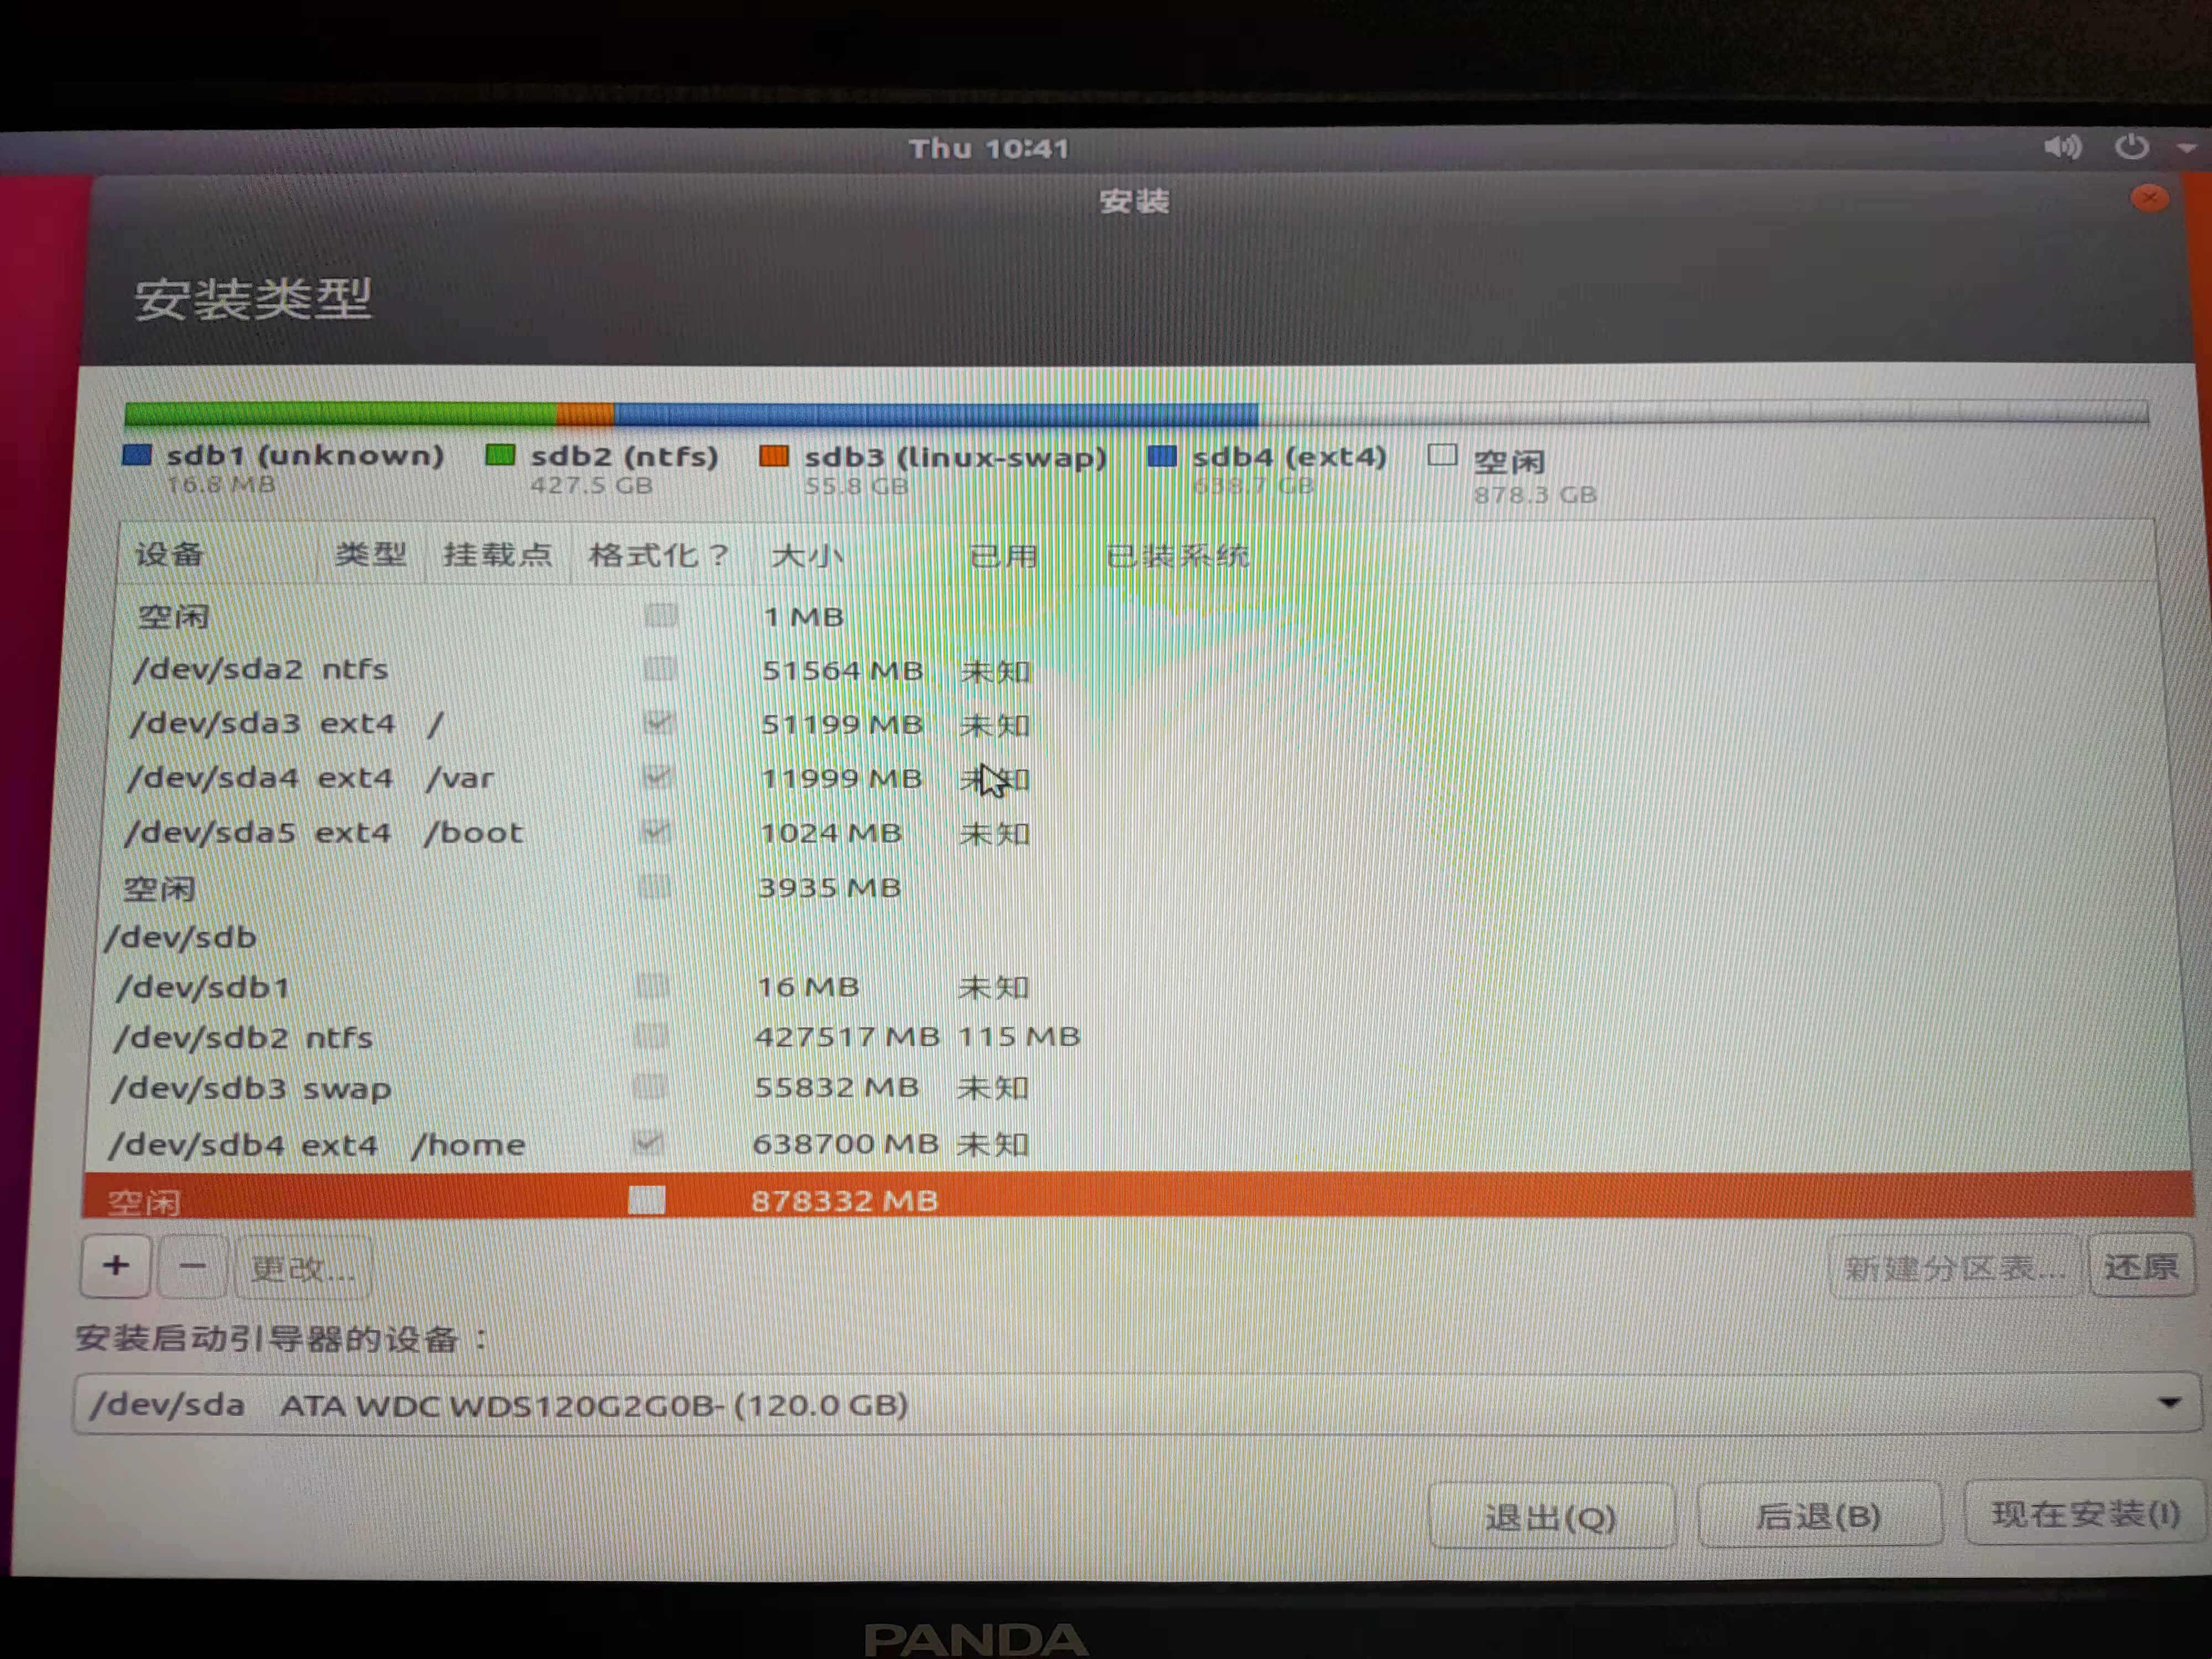Click 后退(B) back button

pyautogui.click(x=1819, y=1516)
